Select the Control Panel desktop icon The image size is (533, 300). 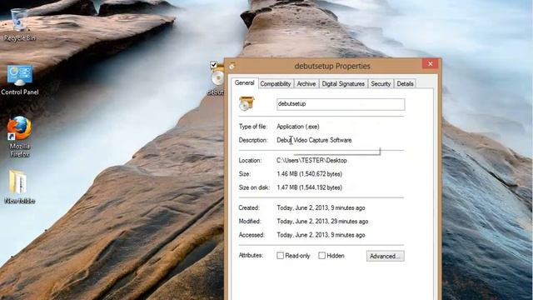(x=20, y=80)
